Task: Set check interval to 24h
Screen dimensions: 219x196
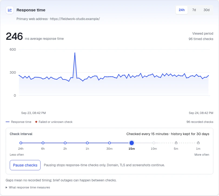Action: pyautogui.click(x=21, y=143)
